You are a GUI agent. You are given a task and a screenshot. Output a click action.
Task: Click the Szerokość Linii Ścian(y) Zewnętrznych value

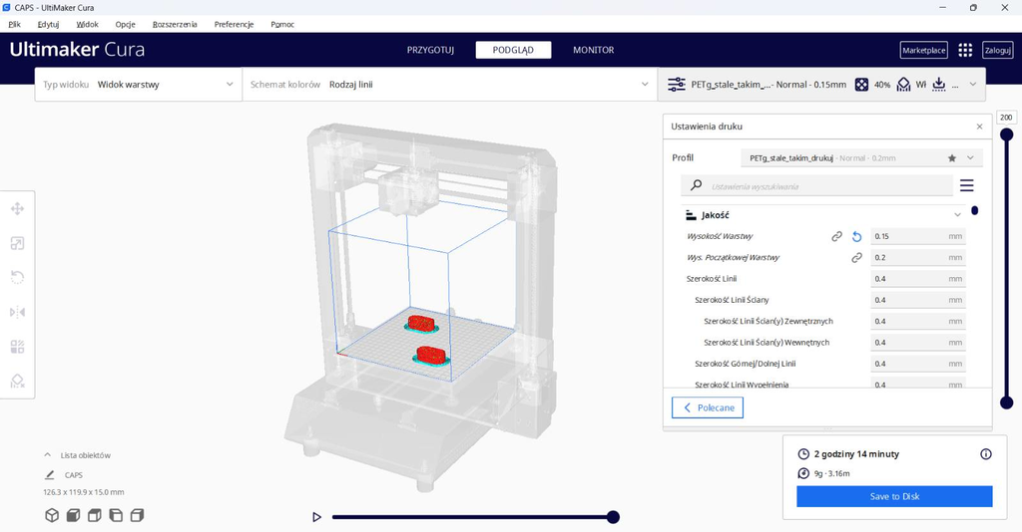coord(918,321)
